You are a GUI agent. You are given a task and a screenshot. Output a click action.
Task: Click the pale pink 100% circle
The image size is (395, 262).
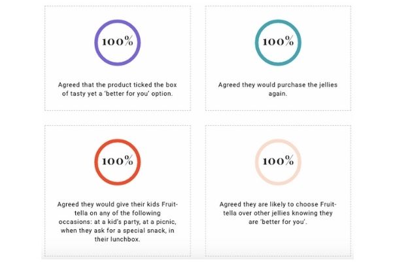click(278, 162)
